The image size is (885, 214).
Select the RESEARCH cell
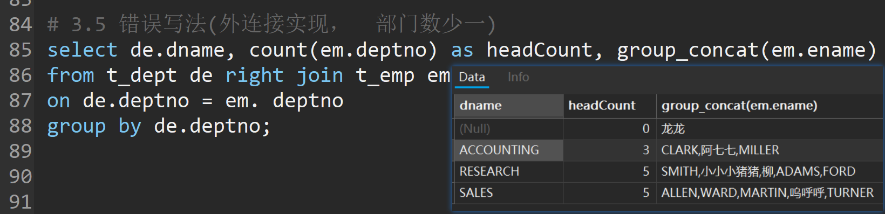click(509, 171)
